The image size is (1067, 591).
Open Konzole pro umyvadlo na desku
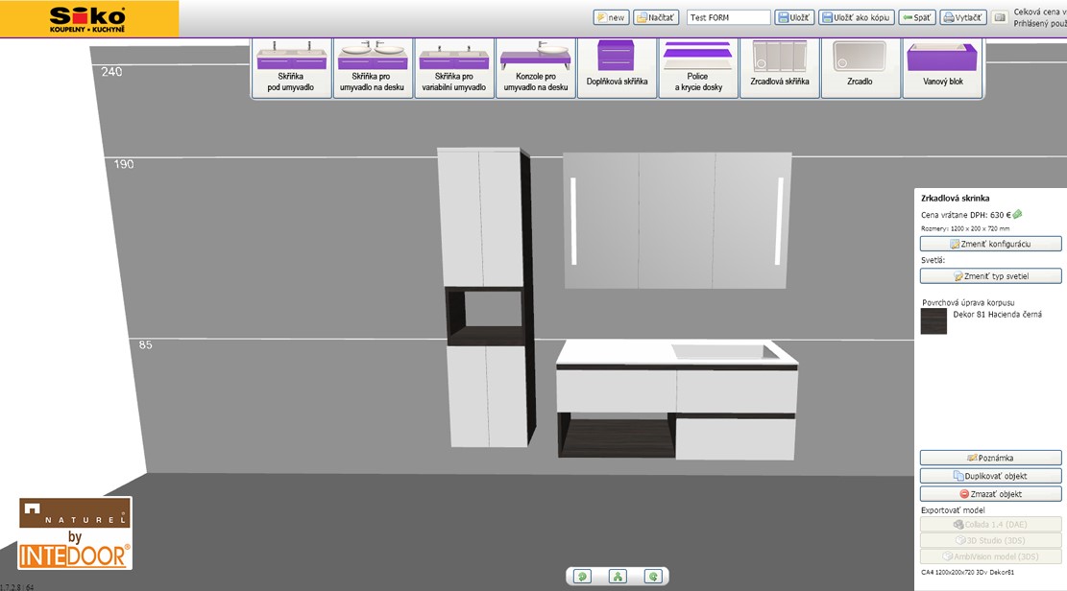click(x=536, y=67)
